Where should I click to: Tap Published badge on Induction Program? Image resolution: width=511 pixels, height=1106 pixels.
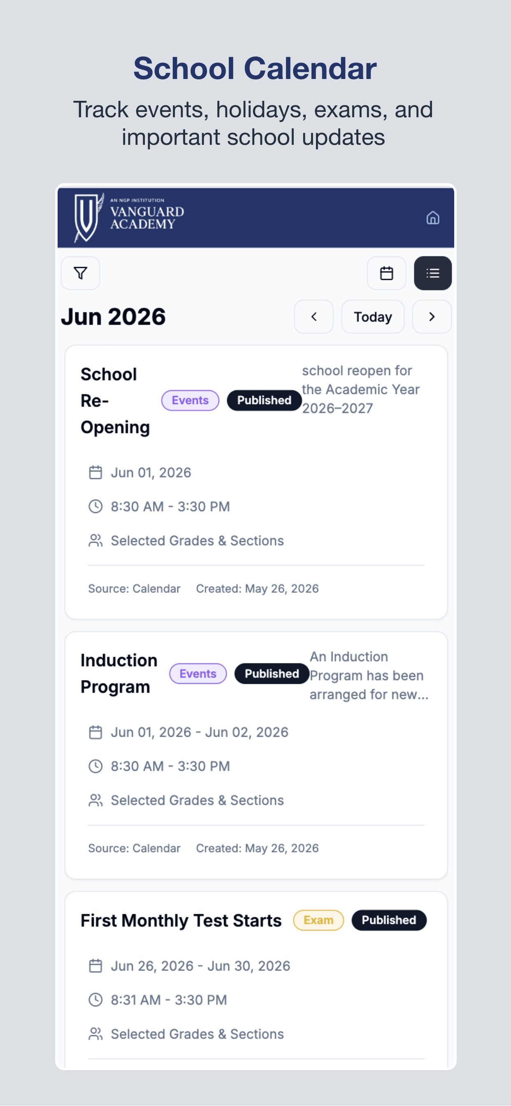pyautogui.click(x=272, y=674)
